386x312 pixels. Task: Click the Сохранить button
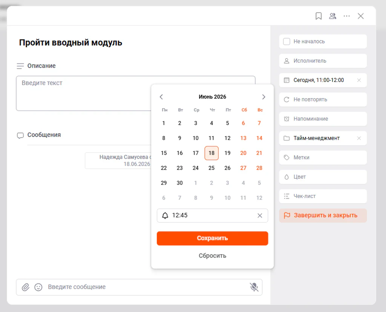[x=213, y=238]
